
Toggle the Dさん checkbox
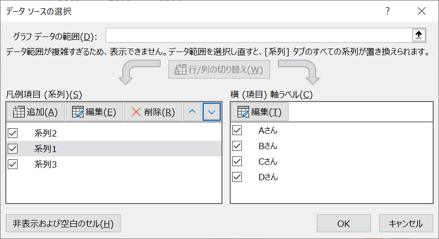tap(237, 177)
